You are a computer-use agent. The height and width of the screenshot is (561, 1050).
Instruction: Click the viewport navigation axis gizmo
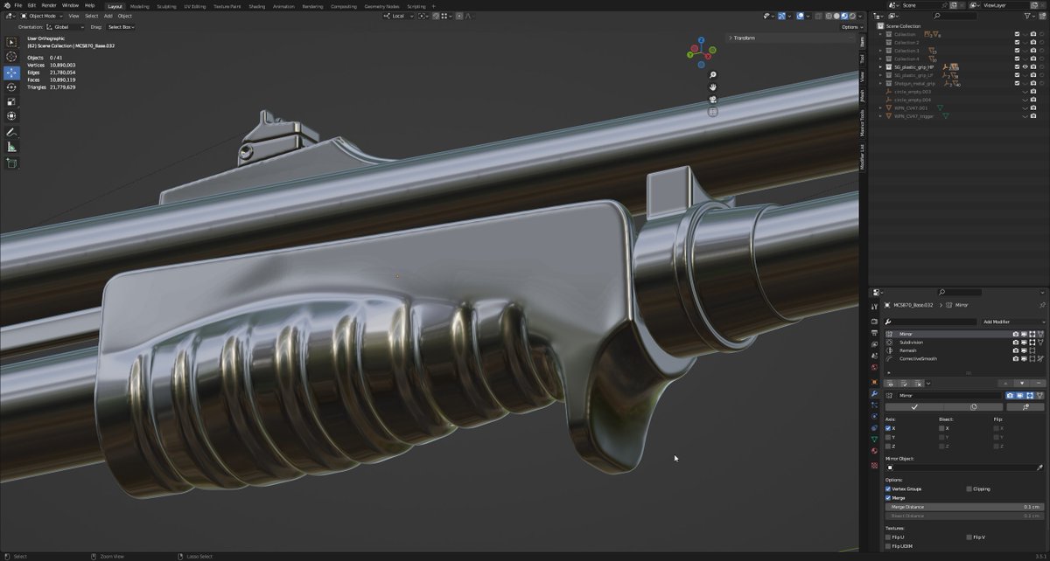(x=701, y=51)
